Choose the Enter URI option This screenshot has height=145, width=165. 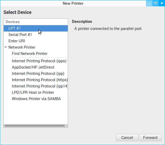point(17,41)
